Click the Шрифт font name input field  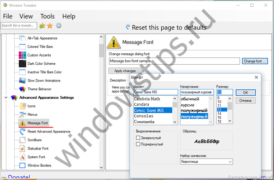click(x=156, y=92)
